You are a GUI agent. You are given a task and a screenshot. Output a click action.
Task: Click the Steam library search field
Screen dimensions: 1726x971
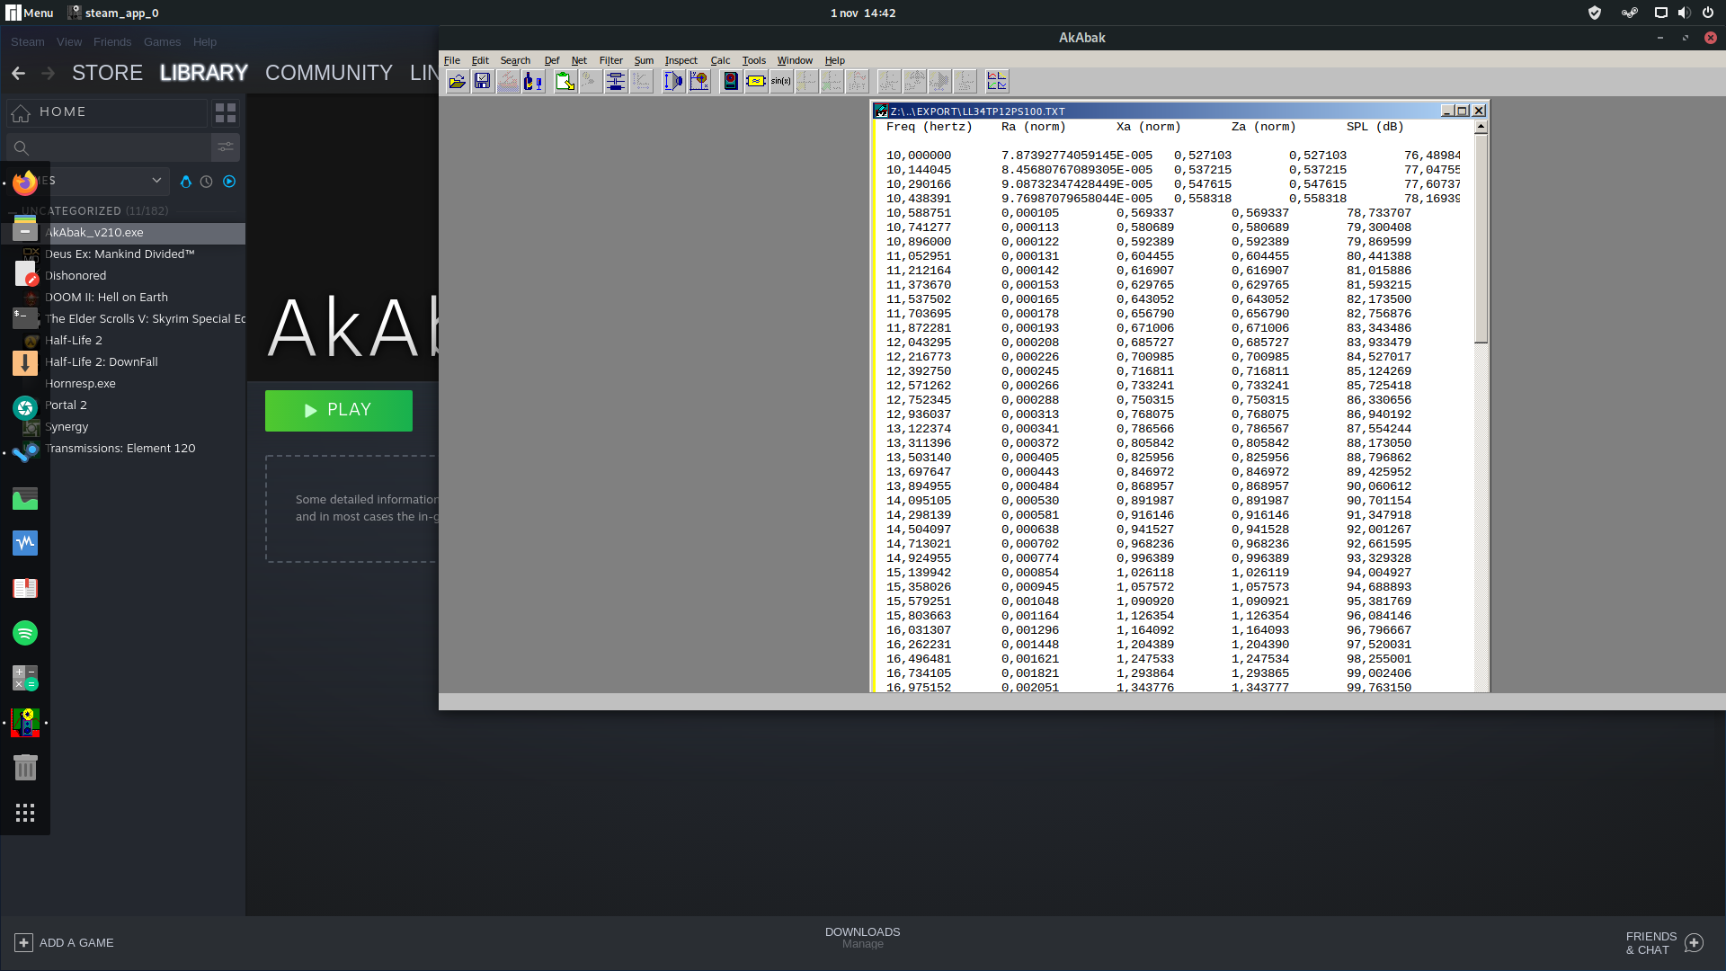(109, 147)
